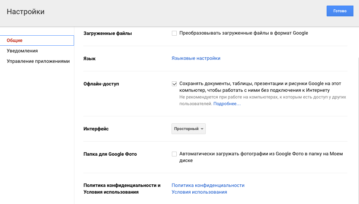Click the Настройки dialog title
Screen dimensions: 359x204
point(26,12)
